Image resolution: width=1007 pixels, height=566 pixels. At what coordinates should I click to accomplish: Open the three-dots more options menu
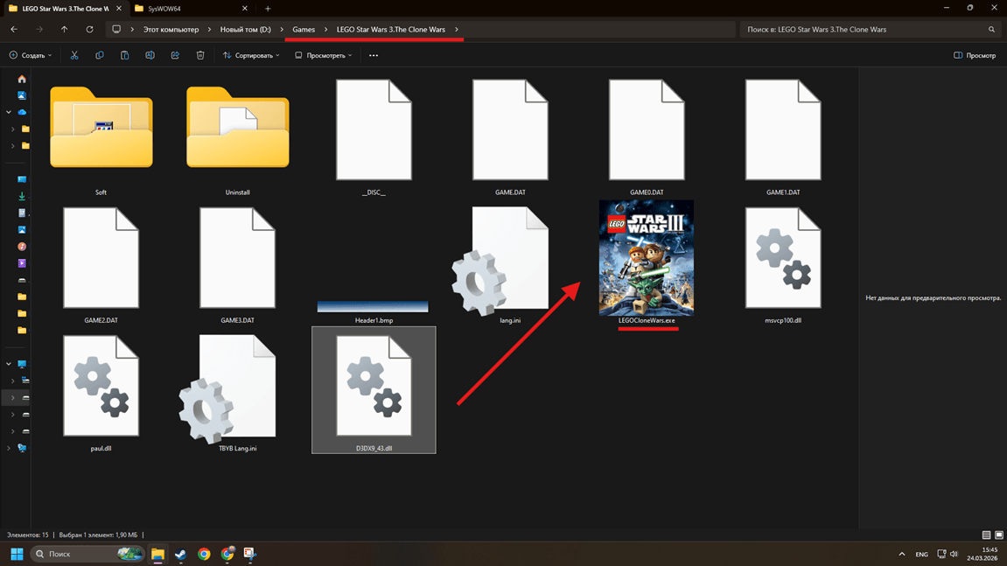click(x=374, y=55)
